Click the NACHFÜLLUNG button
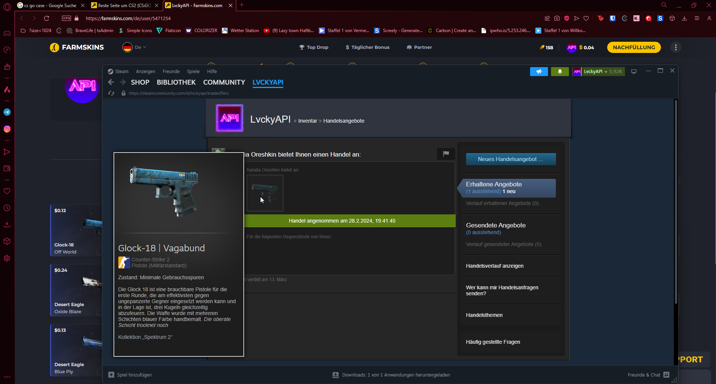 click(x=633, y=47)
